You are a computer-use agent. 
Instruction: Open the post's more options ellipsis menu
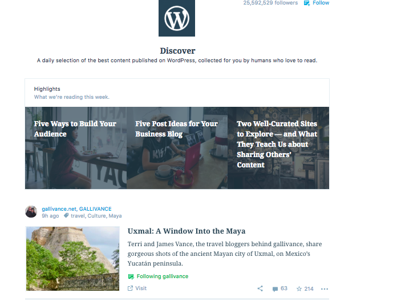325,288
